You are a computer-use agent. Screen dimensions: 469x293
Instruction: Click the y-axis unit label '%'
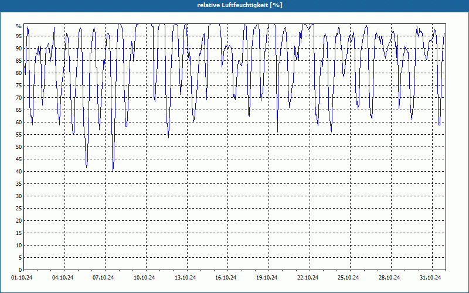coord(19,26)
